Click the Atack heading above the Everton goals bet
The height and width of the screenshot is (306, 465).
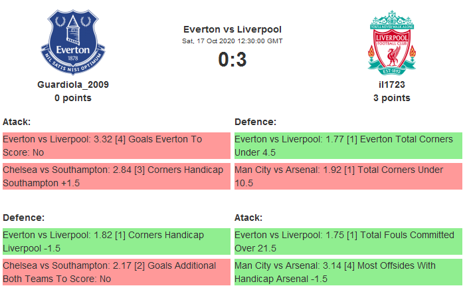[x=17, y=122]
